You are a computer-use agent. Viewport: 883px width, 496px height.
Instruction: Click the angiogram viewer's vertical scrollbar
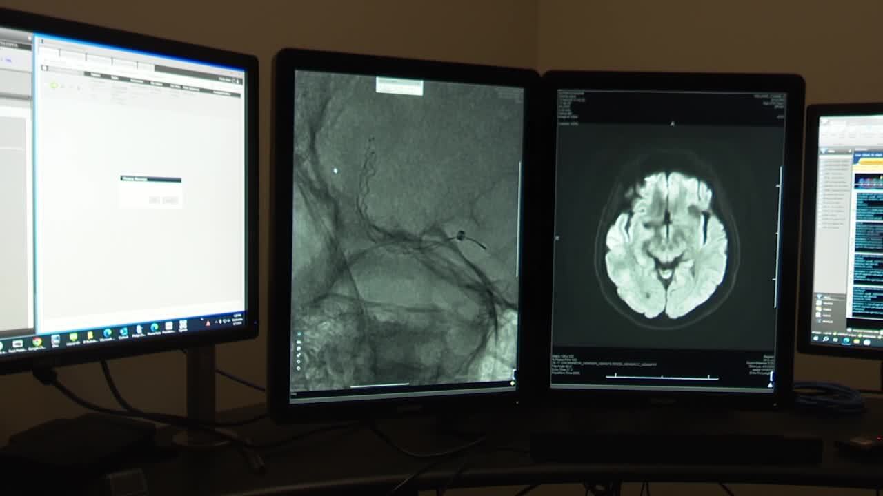(x=519, y=220)
